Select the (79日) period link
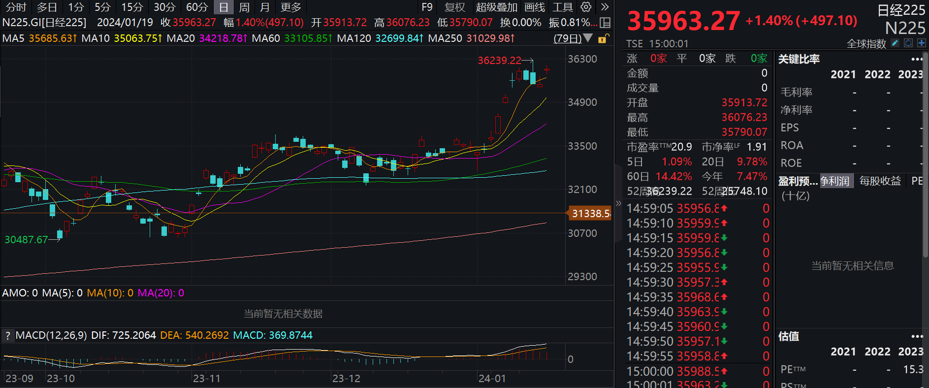Screen dimensions: 929x388 click(x=568, y=38)
